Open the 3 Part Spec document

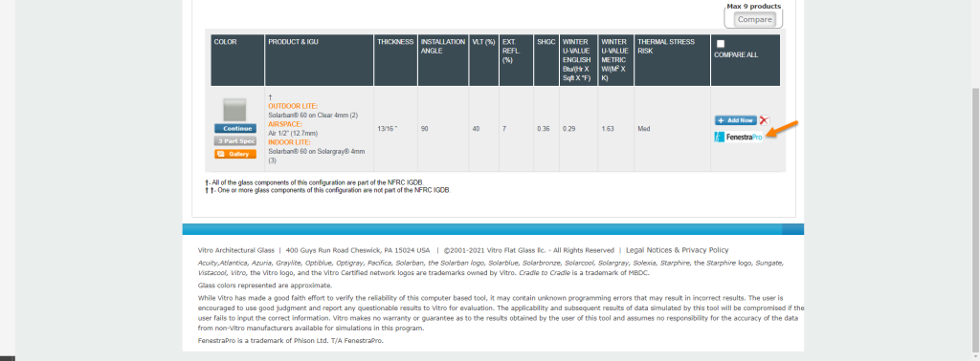[235, 141]
